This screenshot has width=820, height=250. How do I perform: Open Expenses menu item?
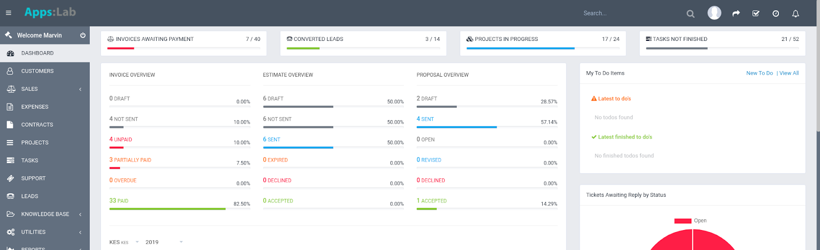[45, 107]
